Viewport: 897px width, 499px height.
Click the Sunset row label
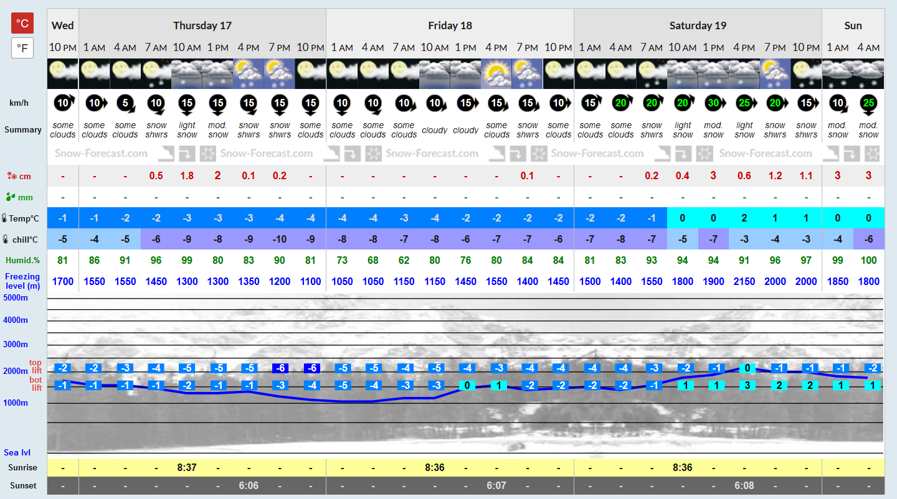(x=23, y=485)
